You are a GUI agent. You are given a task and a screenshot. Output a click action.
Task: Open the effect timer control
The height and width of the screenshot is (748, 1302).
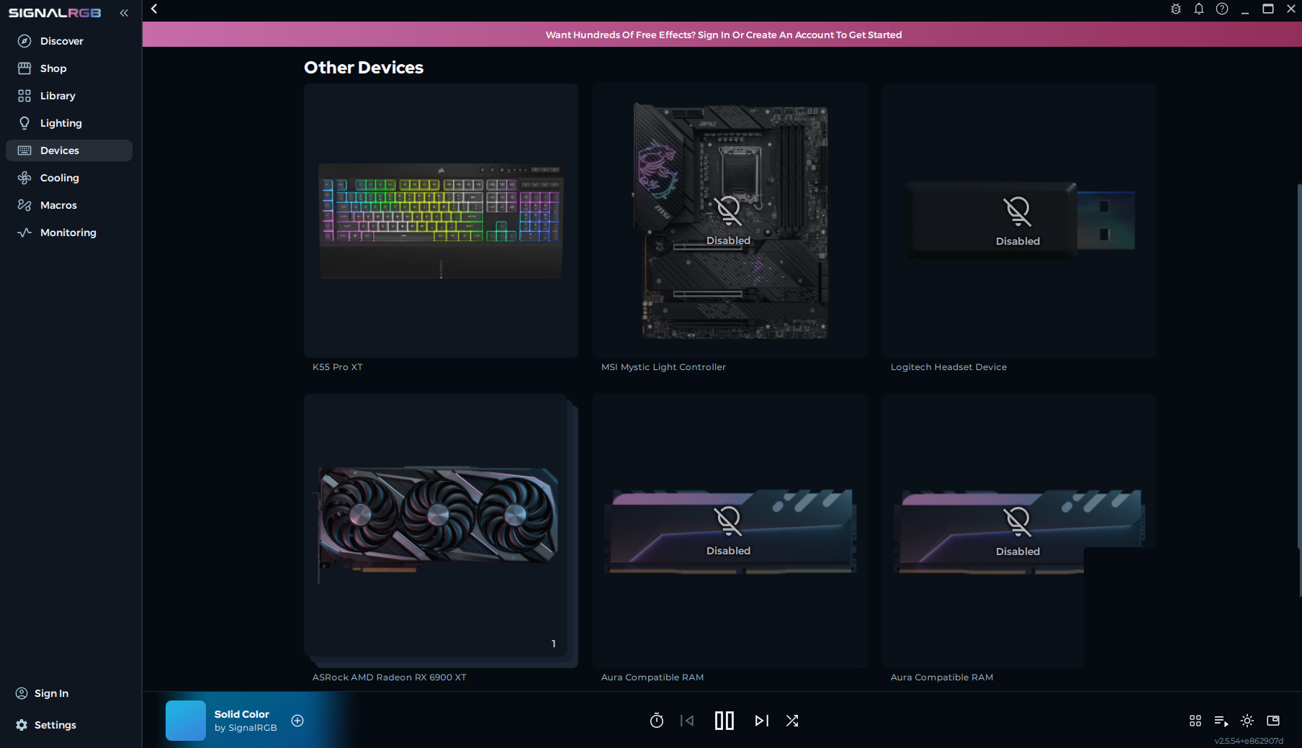(x=657, y=721)
